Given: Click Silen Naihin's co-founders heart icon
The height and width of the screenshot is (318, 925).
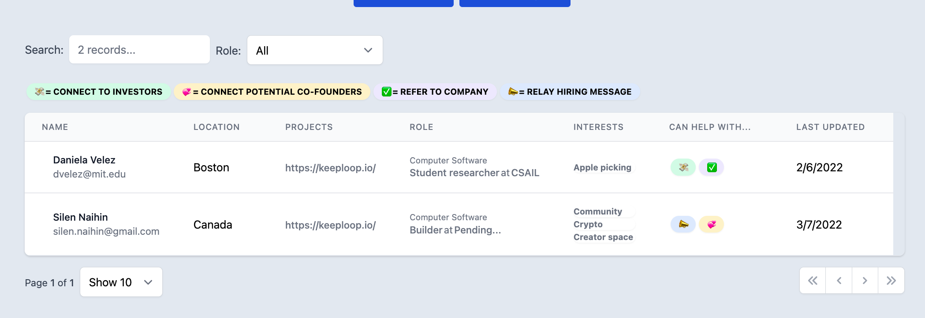Looking at the screenshot, I should click(x=712, y=225).
